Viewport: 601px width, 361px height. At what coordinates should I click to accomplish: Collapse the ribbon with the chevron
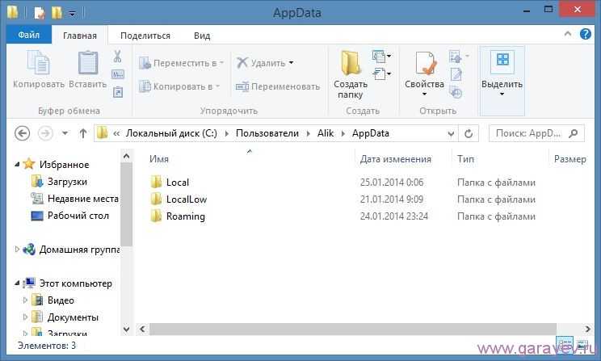568,34
